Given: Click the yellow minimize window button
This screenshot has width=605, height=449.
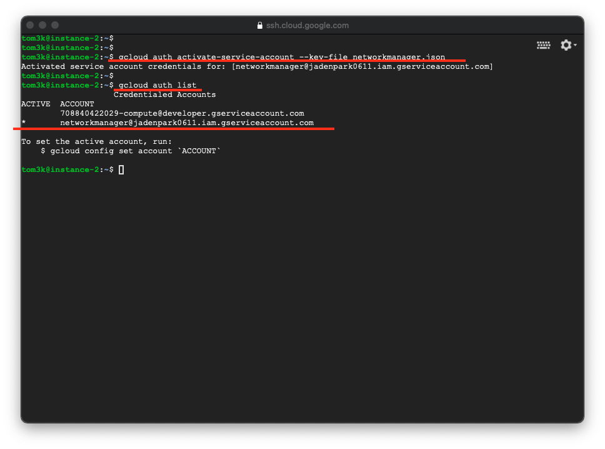Looking at the screenshot, I should (x=42, y=25).
